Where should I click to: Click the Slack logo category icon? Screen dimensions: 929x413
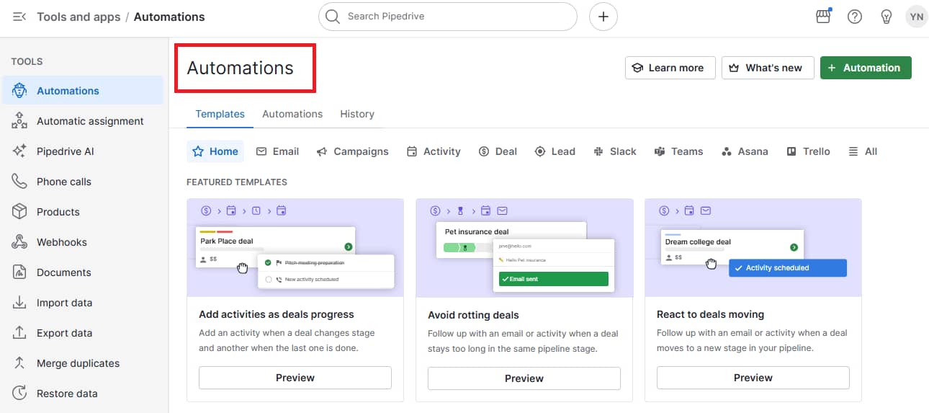598,151
